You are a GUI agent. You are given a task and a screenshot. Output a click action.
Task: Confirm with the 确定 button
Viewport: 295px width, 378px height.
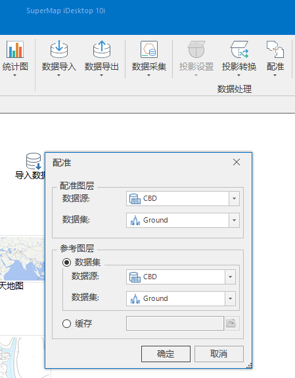tap(166, 354)
